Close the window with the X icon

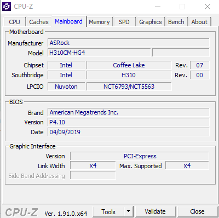[x=208, y=7]
